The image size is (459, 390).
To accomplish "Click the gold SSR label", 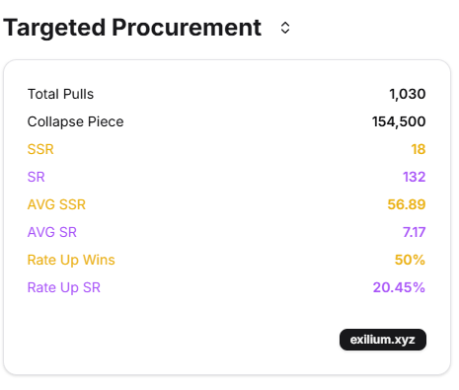I will point(40,149).
